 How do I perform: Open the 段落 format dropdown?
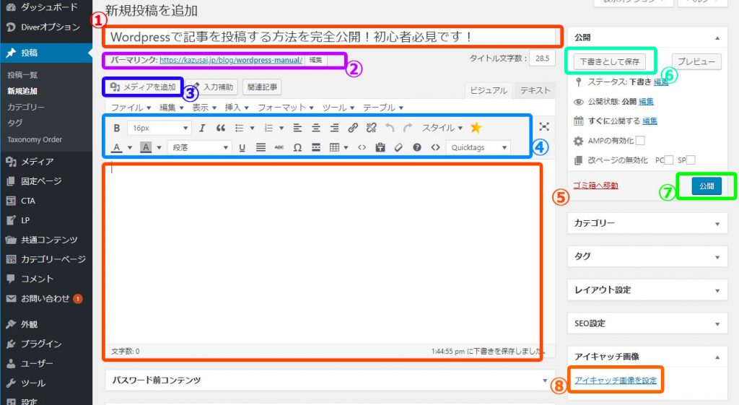coord(199,147)
